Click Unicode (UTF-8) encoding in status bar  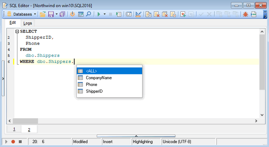coord(188,142)
